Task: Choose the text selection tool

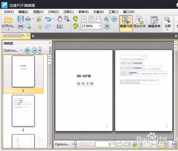Action: [x=67, y=19]
